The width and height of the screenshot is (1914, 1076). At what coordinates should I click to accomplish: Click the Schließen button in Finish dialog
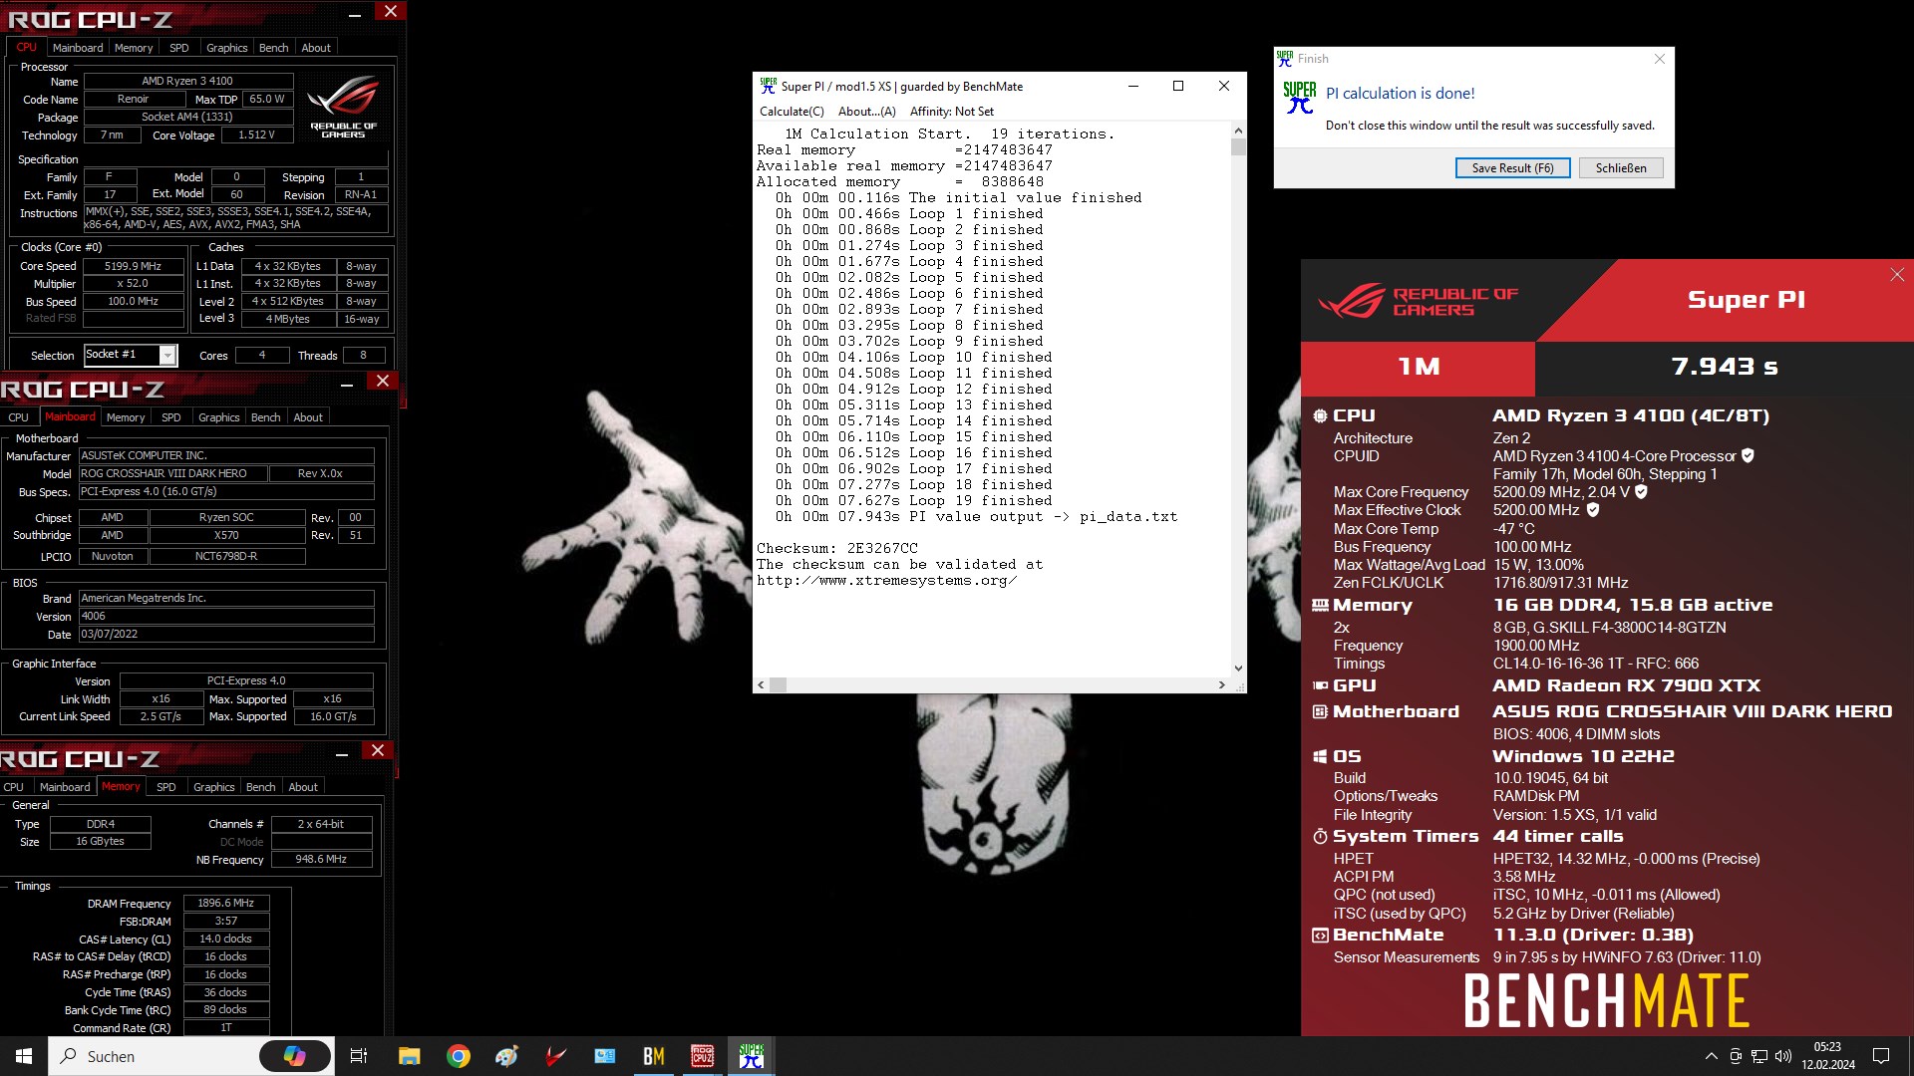pyautogui.click(x=1621, y=167)
